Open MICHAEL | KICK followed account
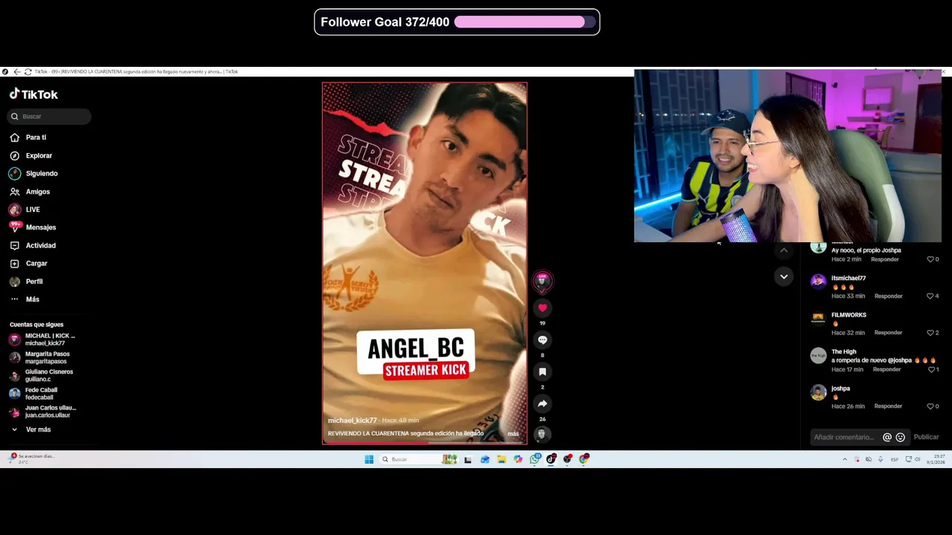The width and height of the screenshot is (952, 535). (x=42, y=340)
